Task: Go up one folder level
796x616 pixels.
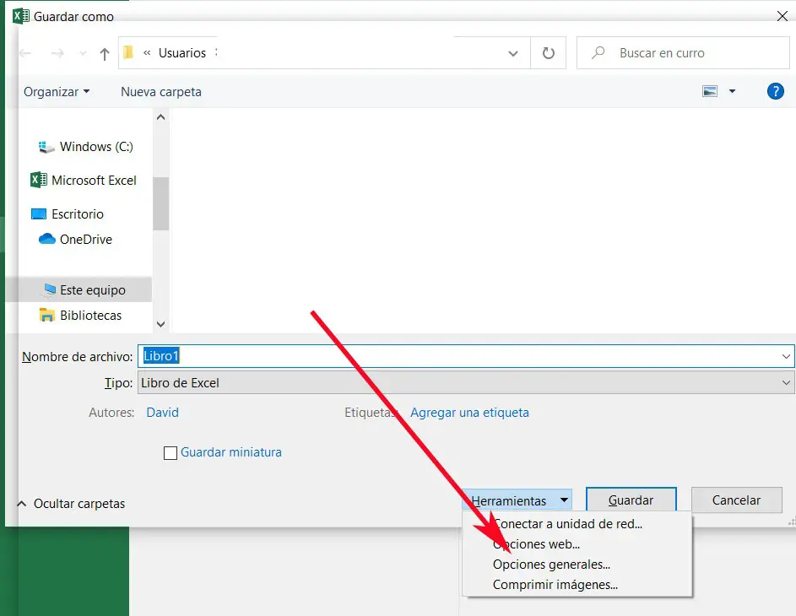Action: click(x=105, y=54)
